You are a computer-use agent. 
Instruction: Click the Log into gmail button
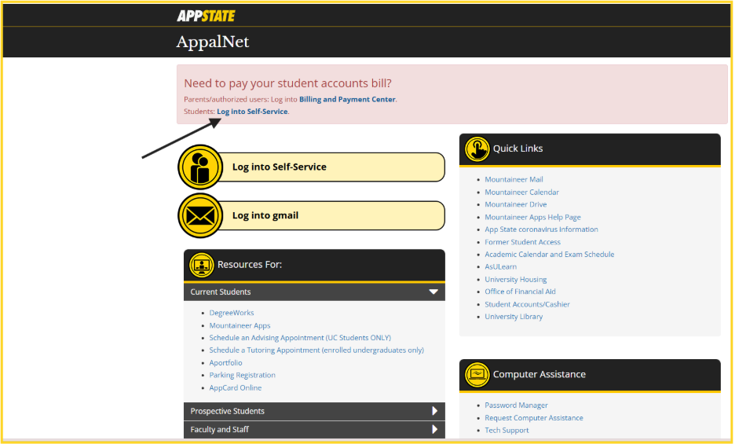click(x=331, y=216)
